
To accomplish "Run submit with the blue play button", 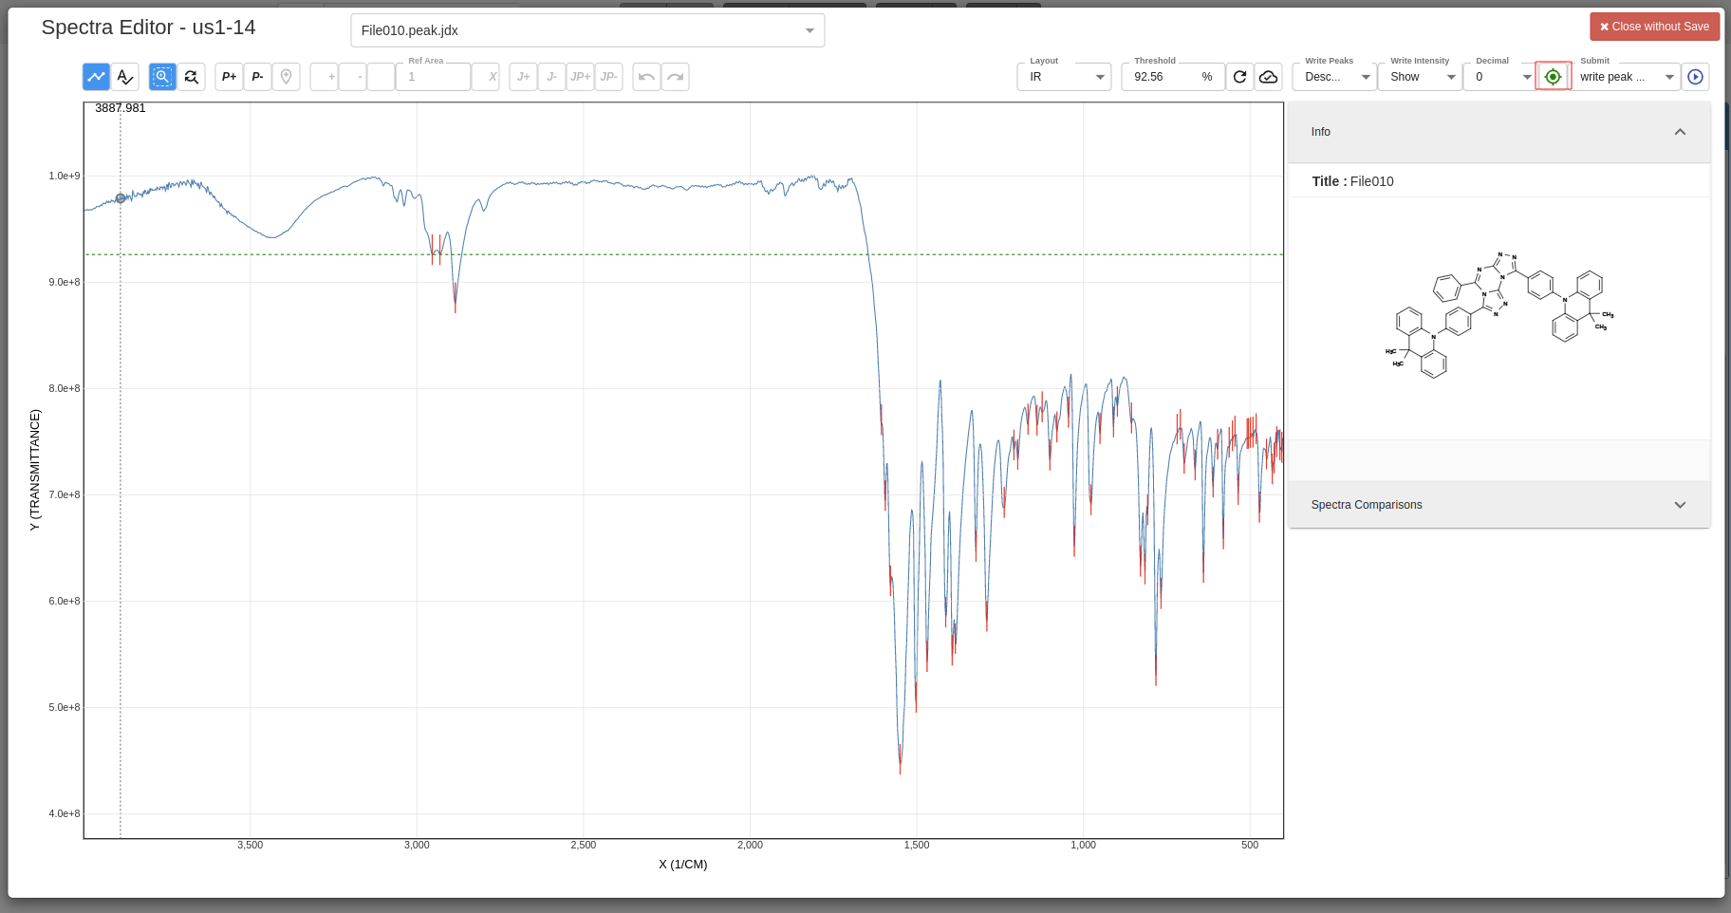I will click(1696, 77).
